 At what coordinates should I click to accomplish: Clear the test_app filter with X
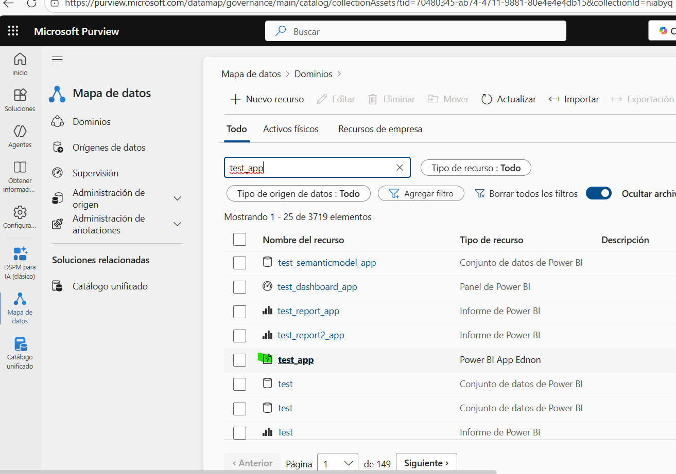[x=400, y=168]
